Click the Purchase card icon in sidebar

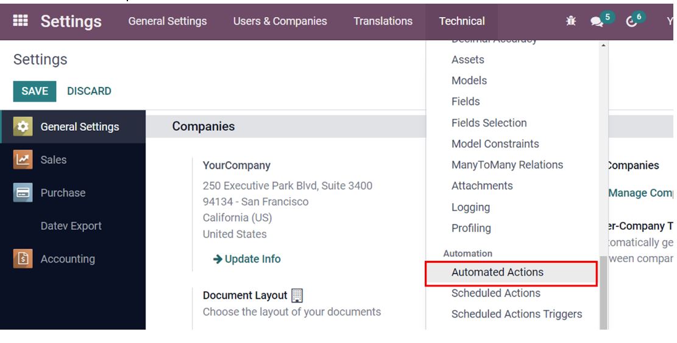click(23, 193)
